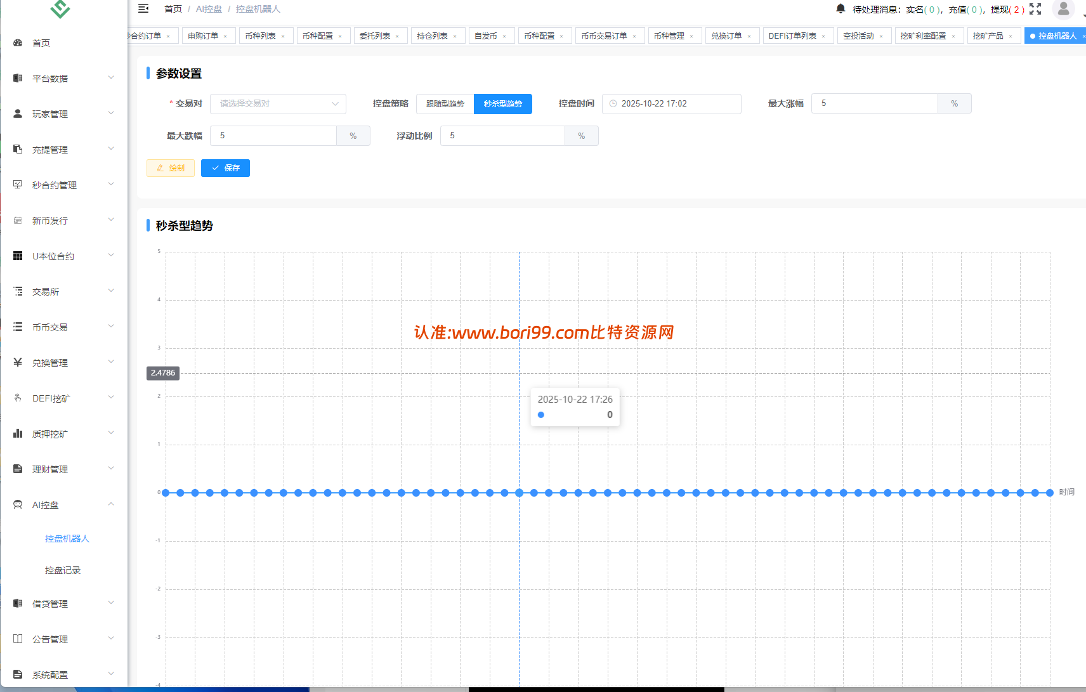Click the 绘制 button
Viewport: 1086px width, 692px height.
(x=171, y=168)
